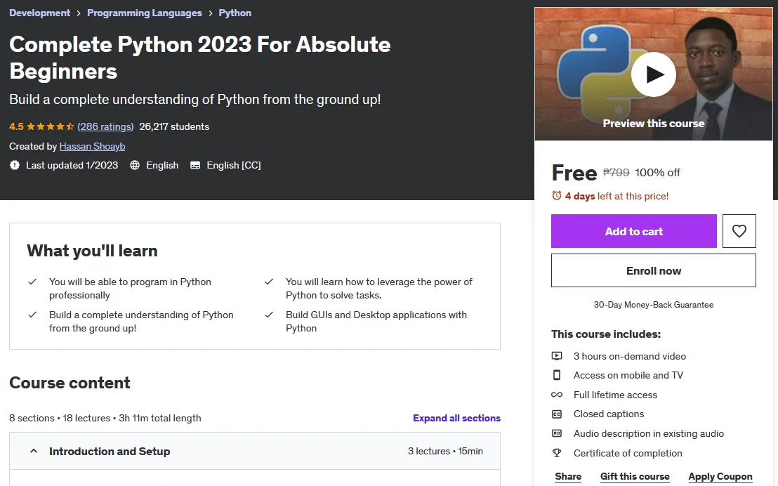Image resolution: width=778 pixels, height=486 pixels.
Task: Click 'Access on mobile and TV' text
Action: pos(628,375)
